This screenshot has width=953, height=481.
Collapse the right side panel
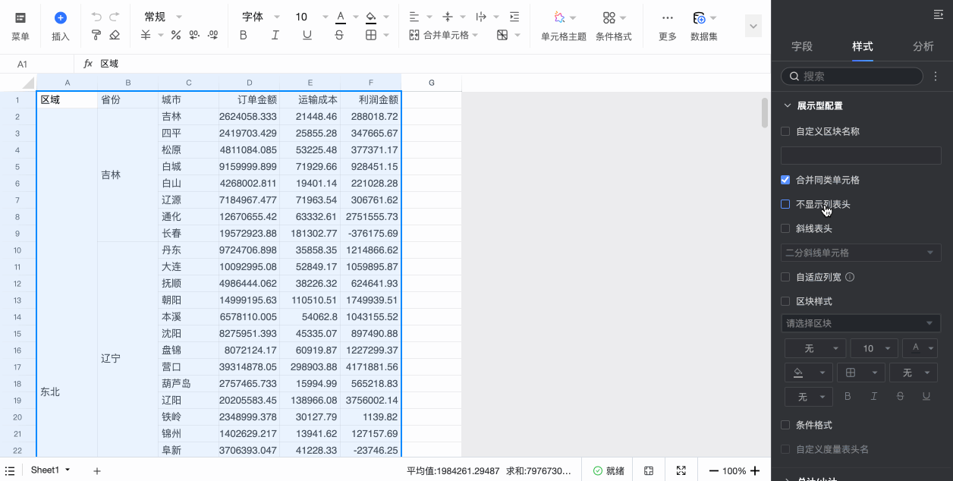point(938,14)
